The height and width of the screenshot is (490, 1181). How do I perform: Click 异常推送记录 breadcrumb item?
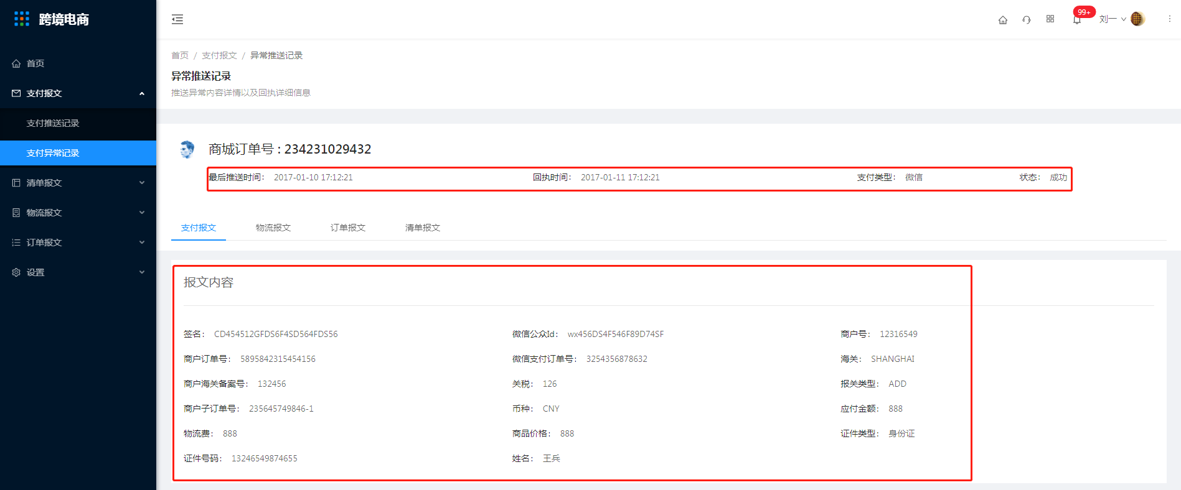276,55
